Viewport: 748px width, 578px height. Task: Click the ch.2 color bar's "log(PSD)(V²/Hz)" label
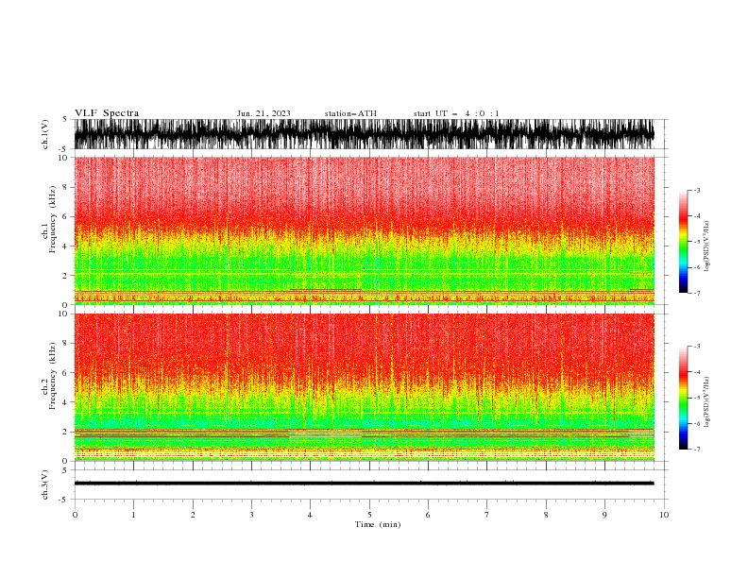[x=706, y=401]
